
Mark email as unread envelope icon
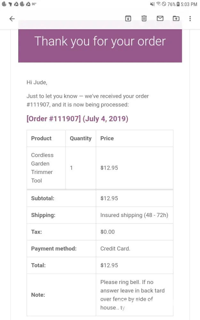tap(160, 19)
